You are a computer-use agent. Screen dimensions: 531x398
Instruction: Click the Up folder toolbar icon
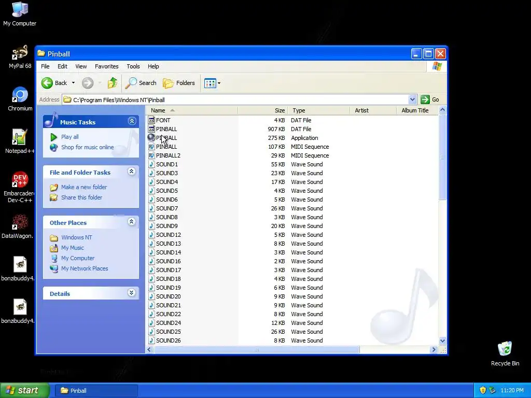tap(113, 83)
